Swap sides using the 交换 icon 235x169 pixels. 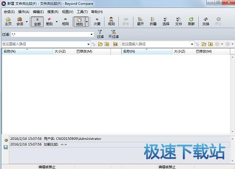click(x=206, y=22)
